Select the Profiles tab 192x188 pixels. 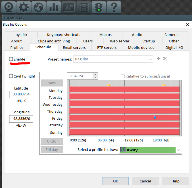(17, 47)
